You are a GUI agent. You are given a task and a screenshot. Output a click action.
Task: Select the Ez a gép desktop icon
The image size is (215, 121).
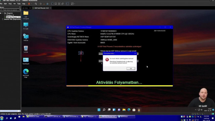(x=26, y=26)
